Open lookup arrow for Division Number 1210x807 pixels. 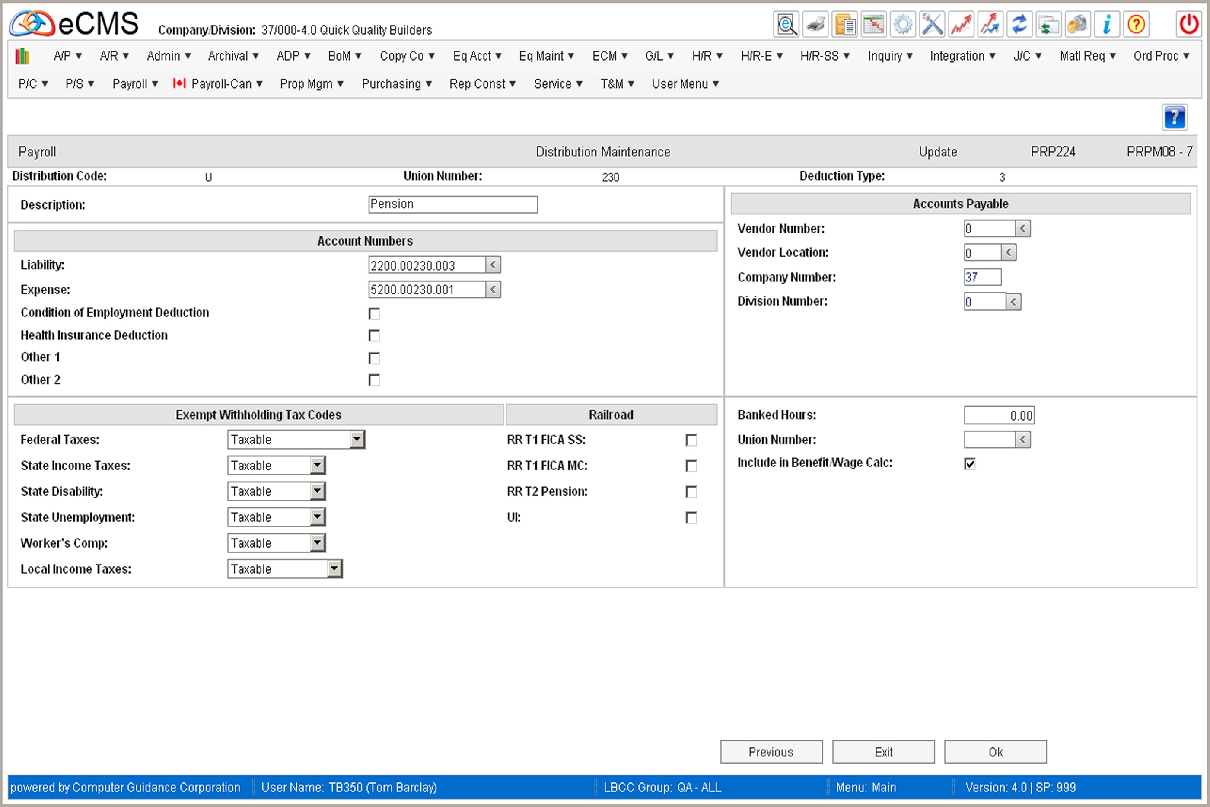[x=1013, y=302]
